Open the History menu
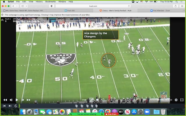The image size is (186, 116). pos(39,2)
